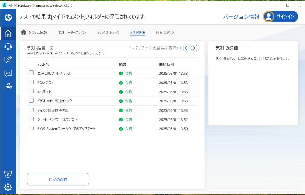Open the language selection icon

coord(8,73)
